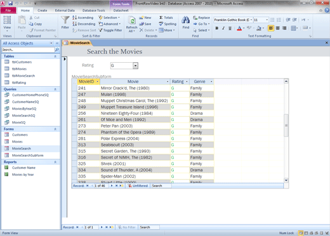Click the Help question mark icon
330x236 pixels.
click(327, 10)
